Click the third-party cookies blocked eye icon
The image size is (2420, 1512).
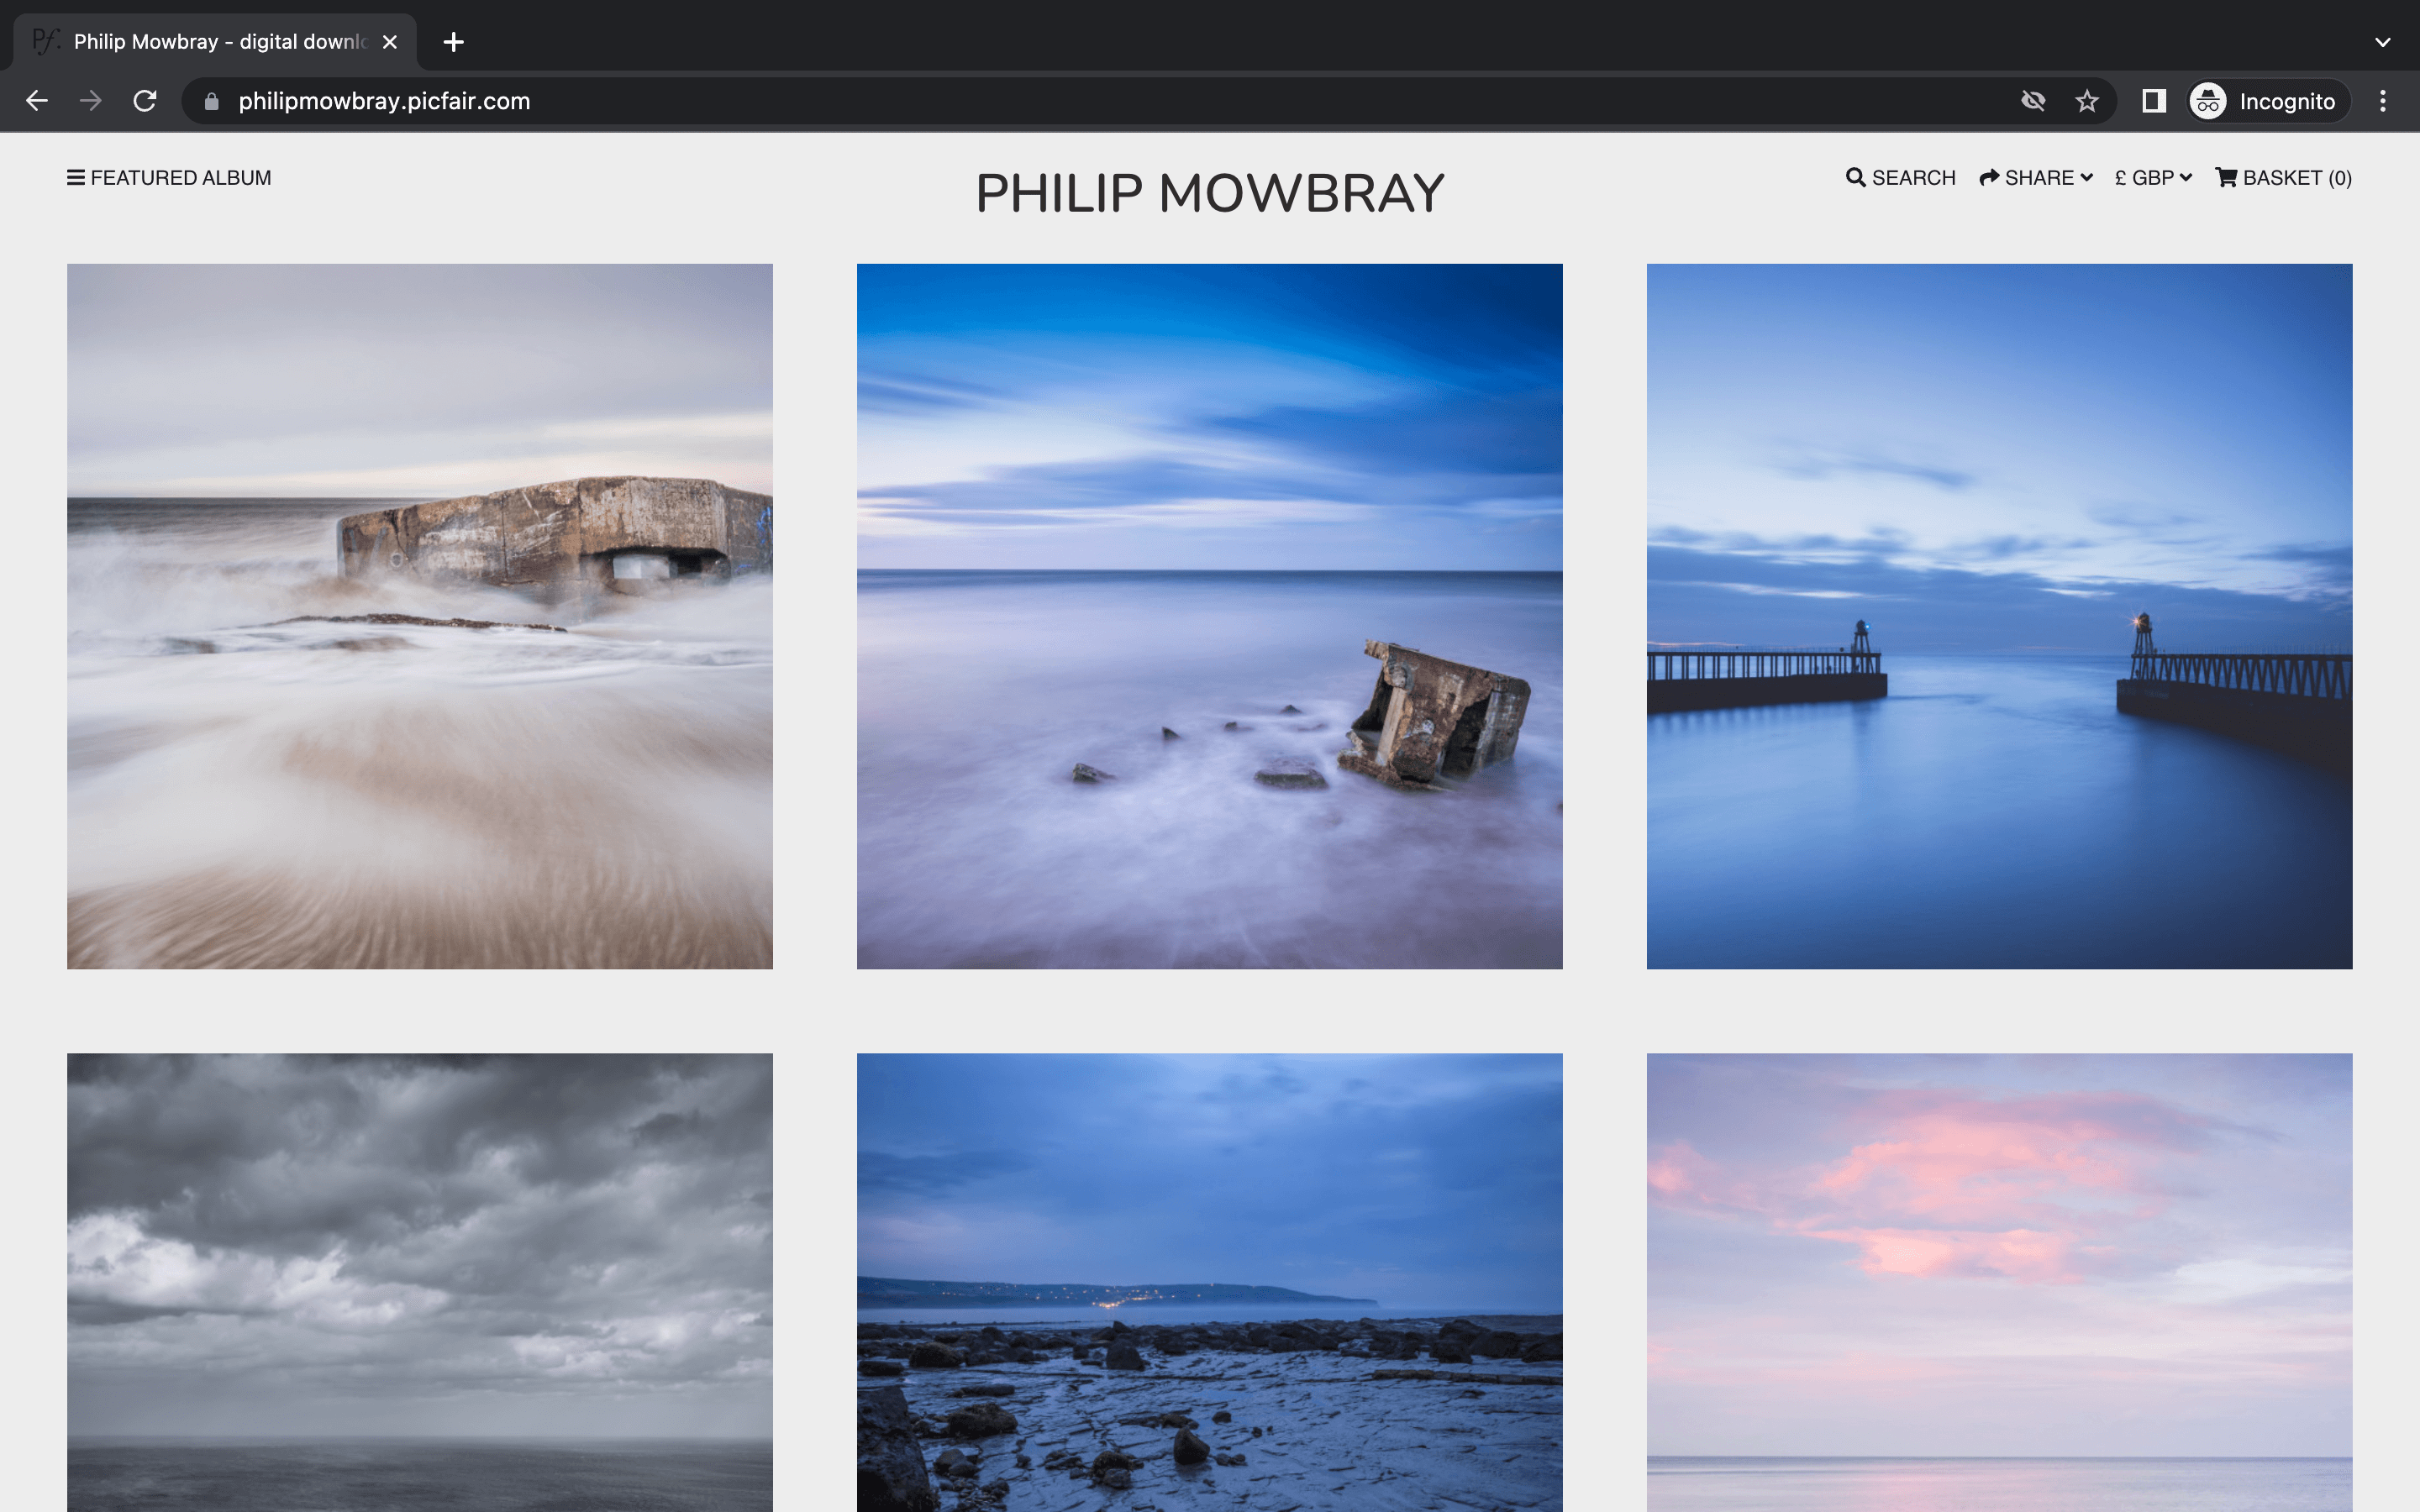click(2033, 101)
